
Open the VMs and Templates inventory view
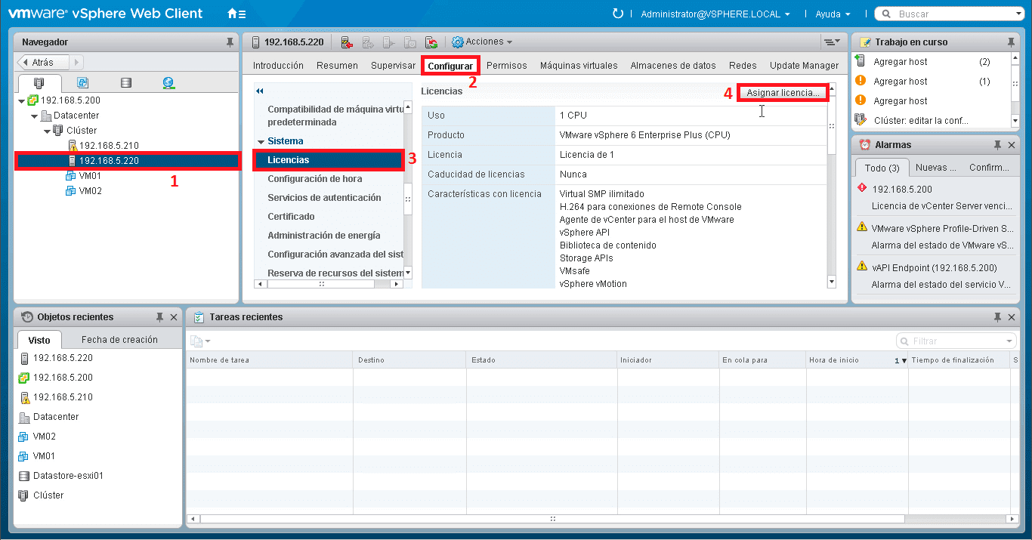[x=83, y=83]
